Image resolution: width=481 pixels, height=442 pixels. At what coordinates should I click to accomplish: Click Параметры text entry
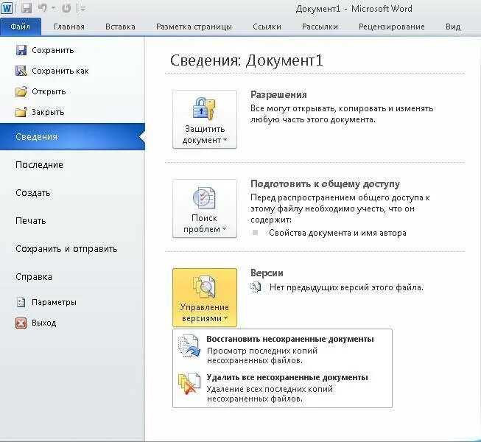pos(54,302)
